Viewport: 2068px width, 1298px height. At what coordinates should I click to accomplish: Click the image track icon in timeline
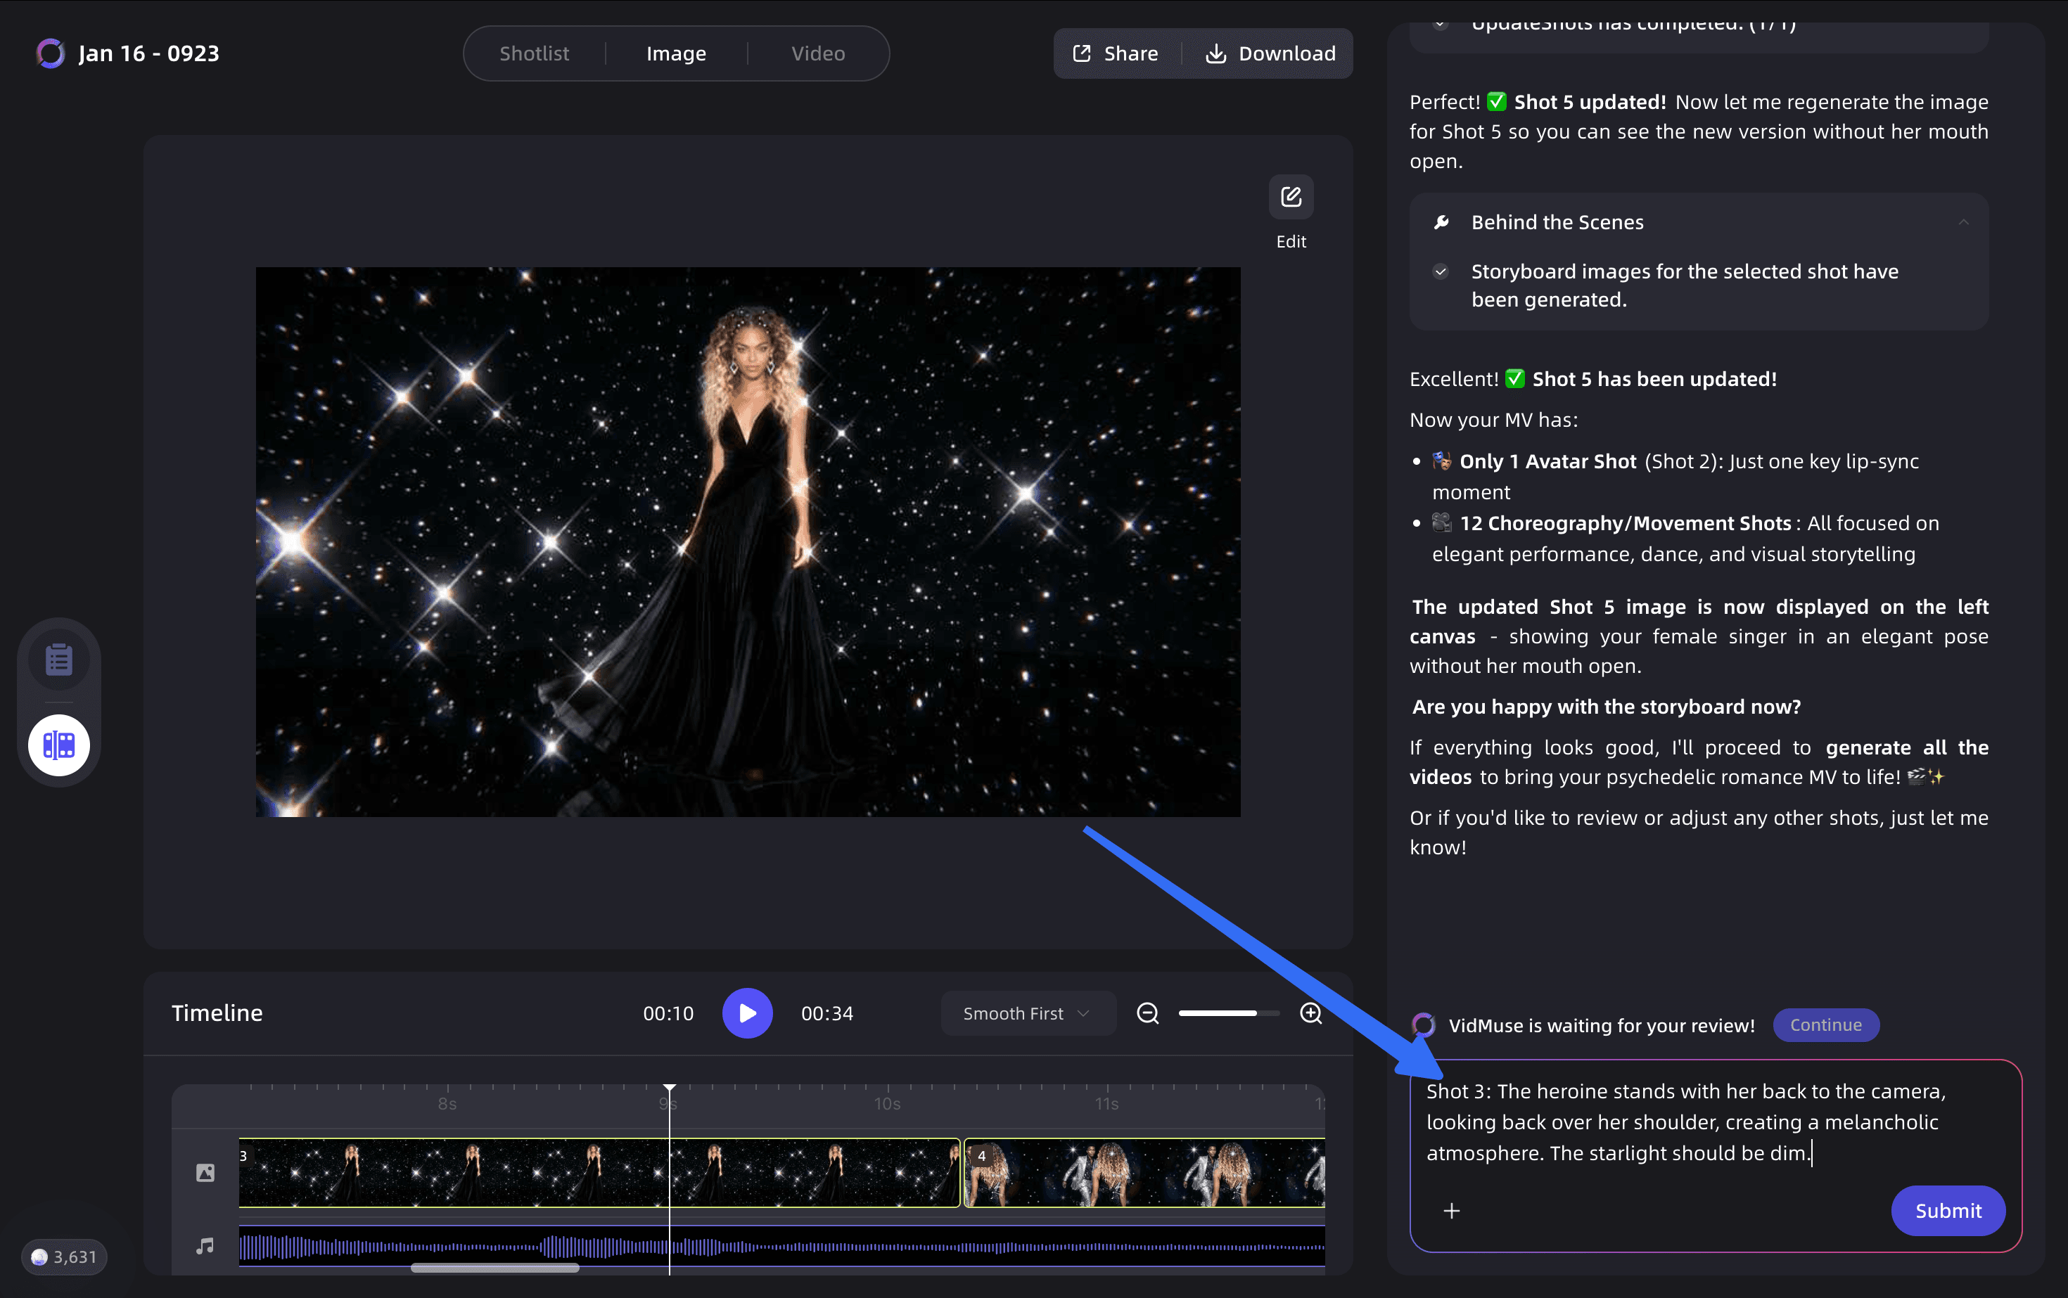click(x=205, y=1173)
